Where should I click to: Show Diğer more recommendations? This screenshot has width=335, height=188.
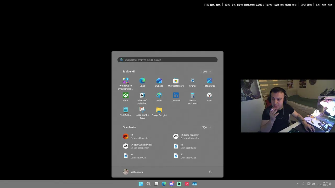tap(206, 127)
